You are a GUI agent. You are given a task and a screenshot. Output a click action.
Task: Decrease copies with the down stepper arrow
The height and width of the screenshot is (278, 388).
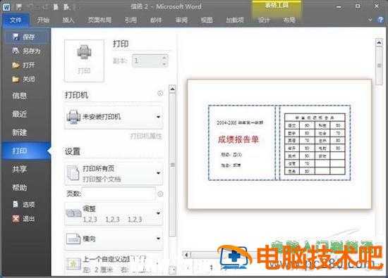[164, 64]
